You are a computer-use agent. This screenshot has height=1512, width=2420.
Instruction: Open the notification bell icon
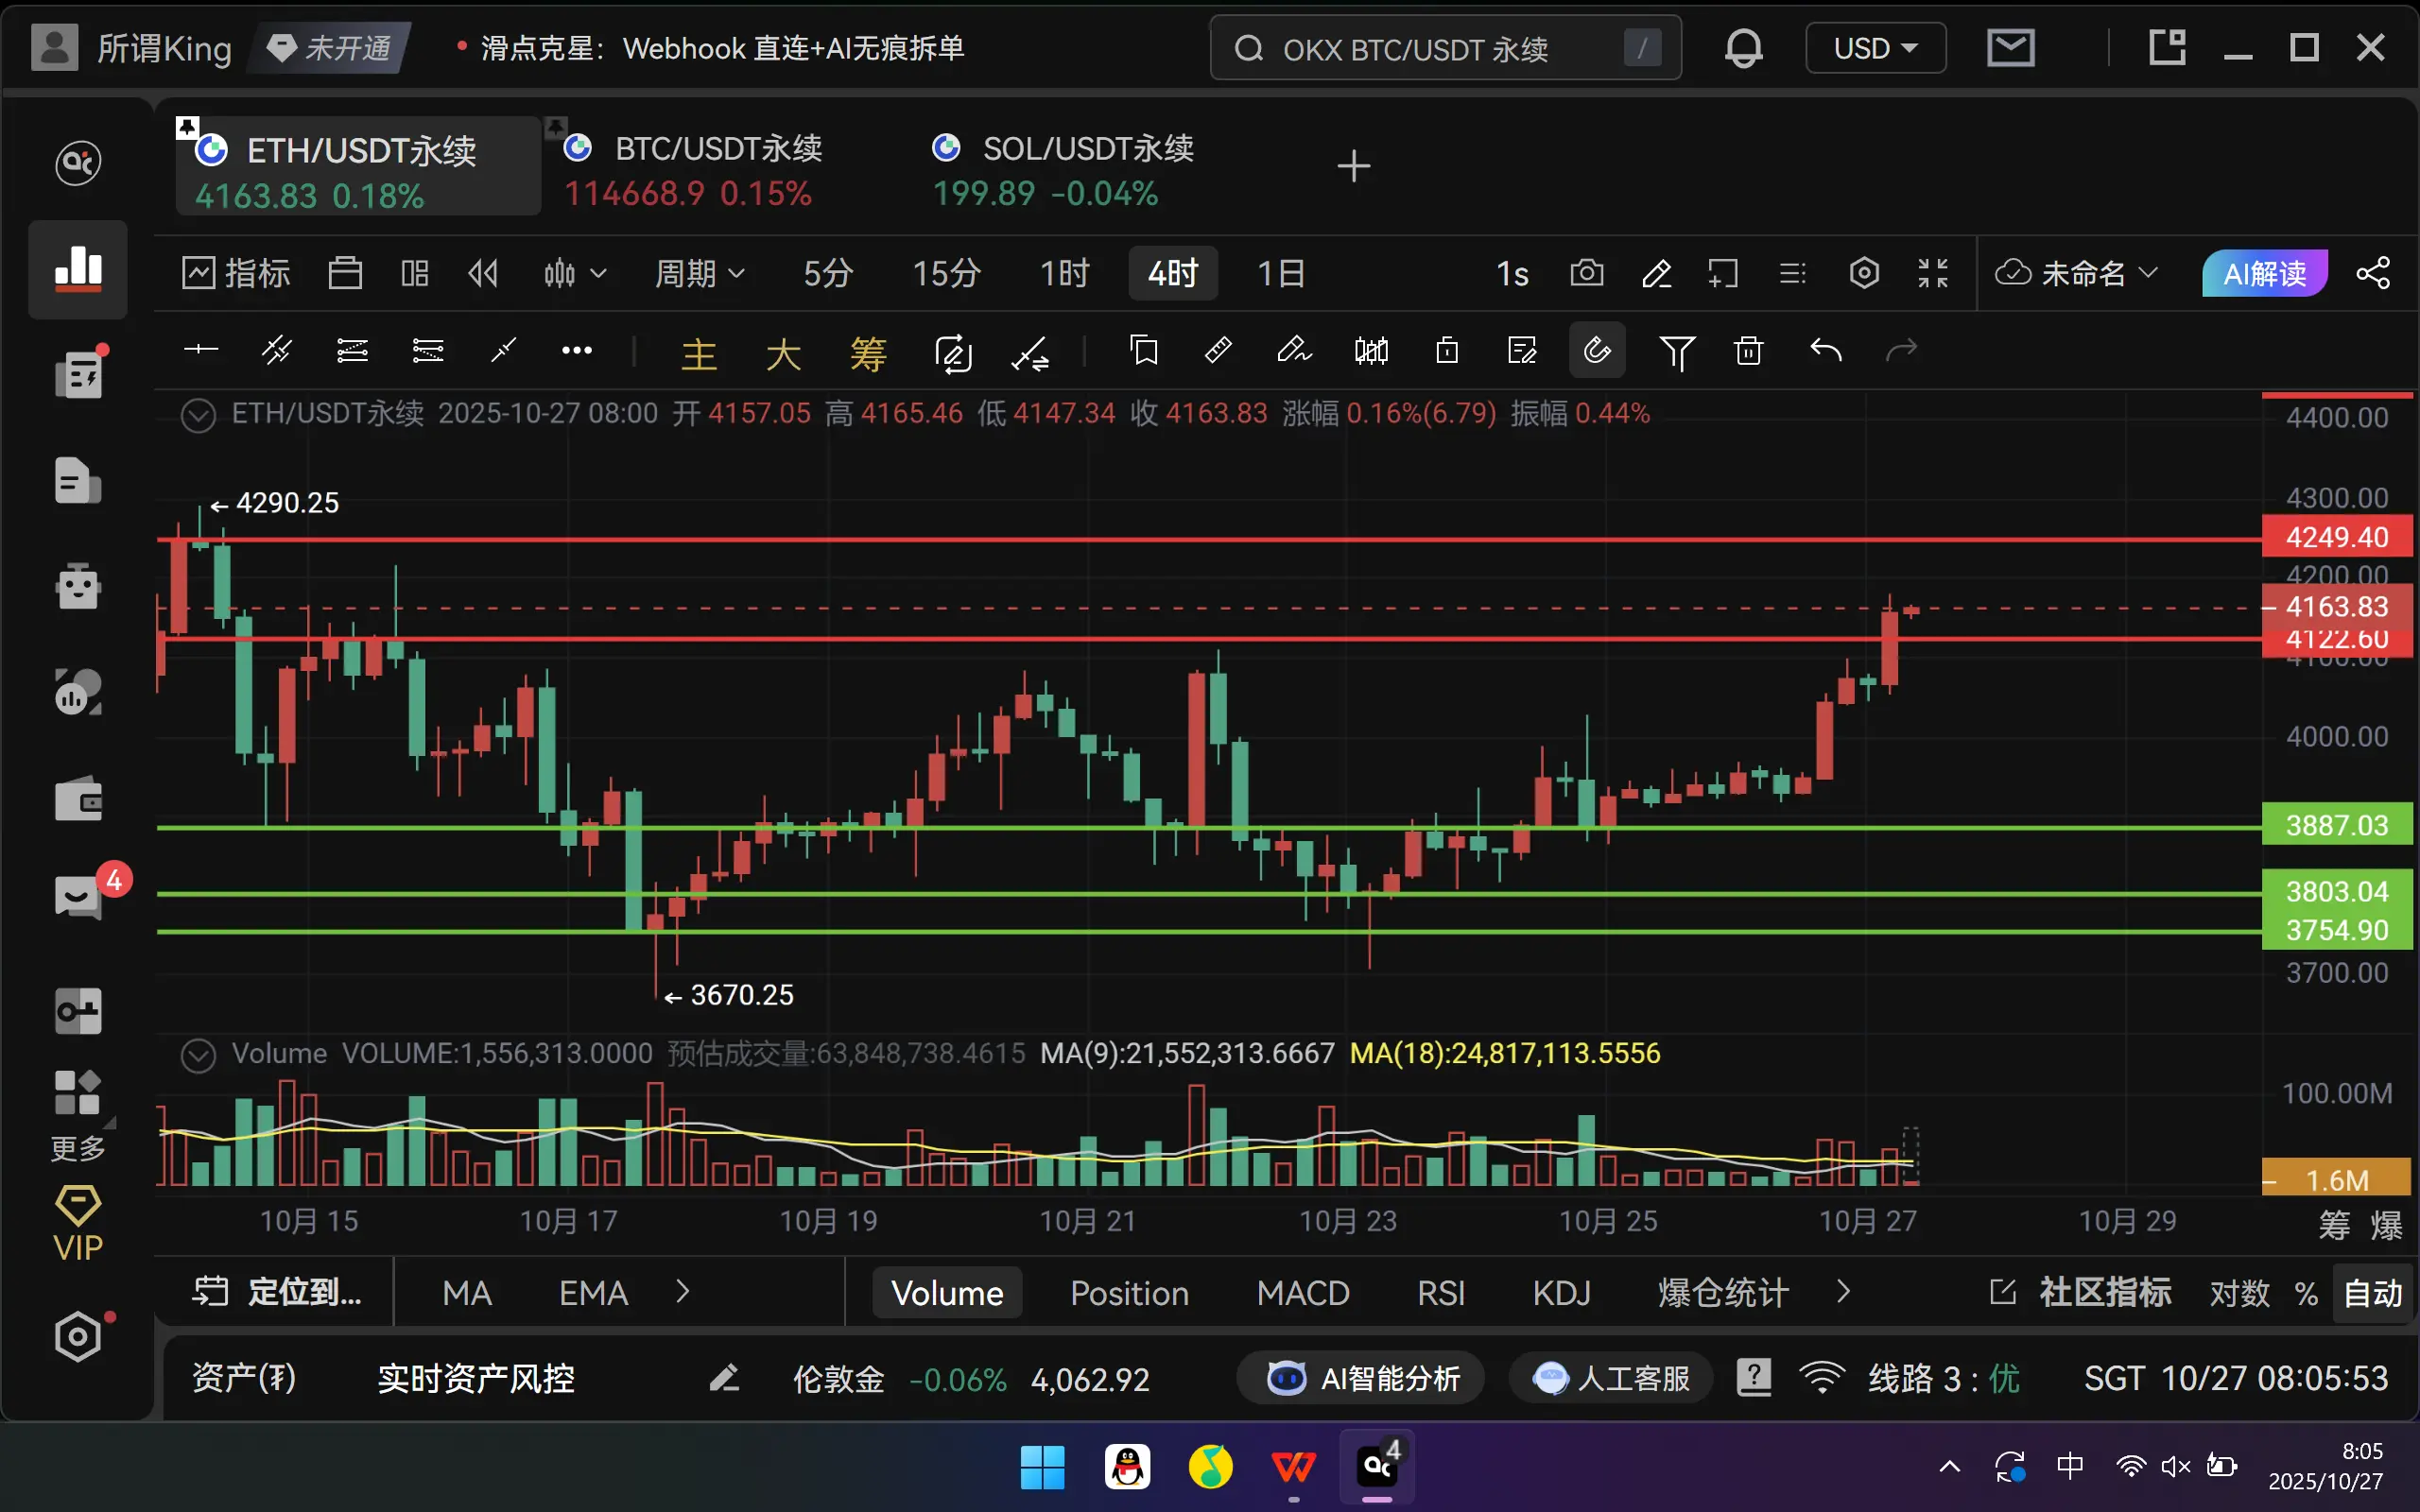pyautogui.click(x=1743, y=48)
